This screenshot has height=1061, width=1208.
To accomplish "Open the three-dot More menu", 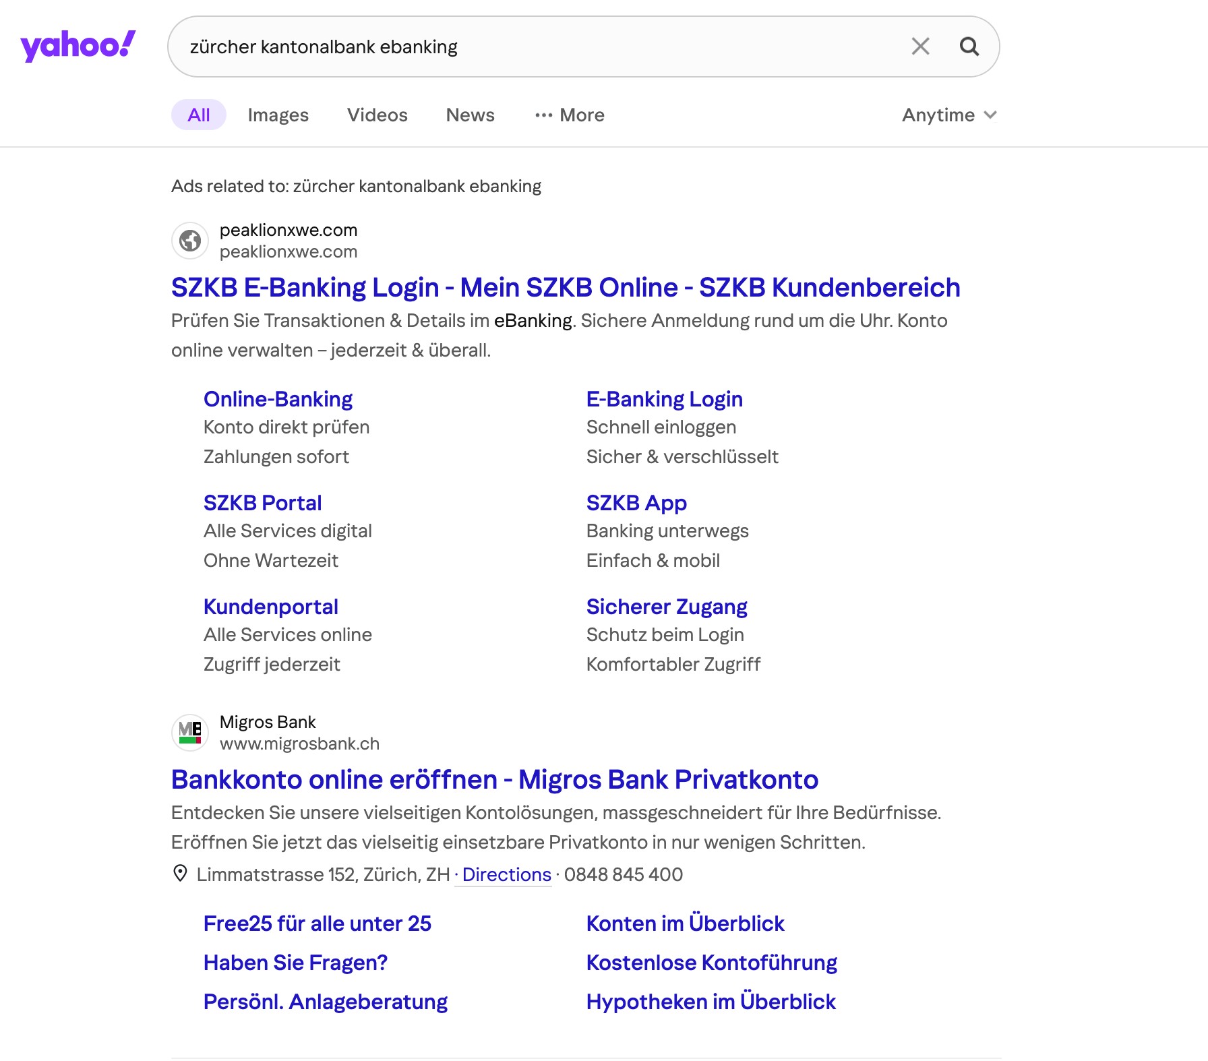I will (570, 115).
